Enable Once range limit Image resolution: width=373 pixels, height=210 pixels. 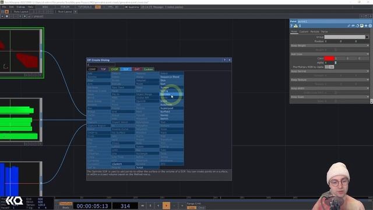click(x=202, y=208)
